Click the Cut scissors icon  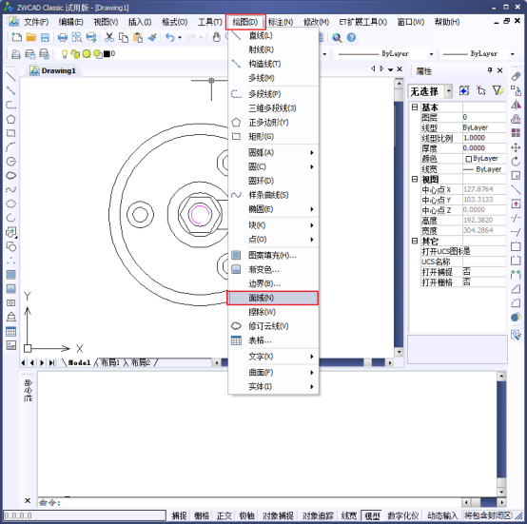click(x=108, y=37)
